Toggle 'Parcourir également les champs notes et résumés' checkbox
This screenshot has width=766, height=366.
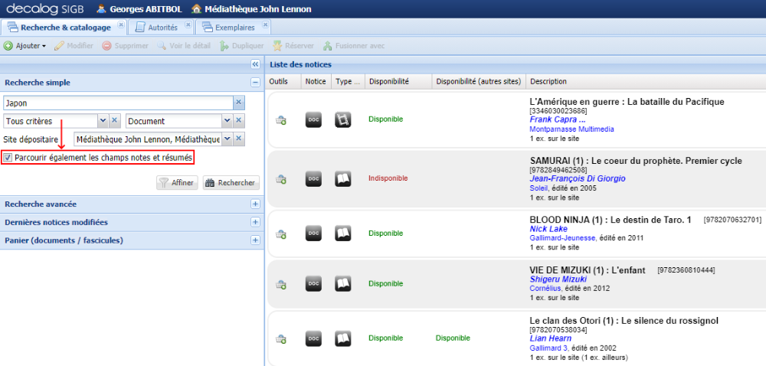(x=8, y=158)
